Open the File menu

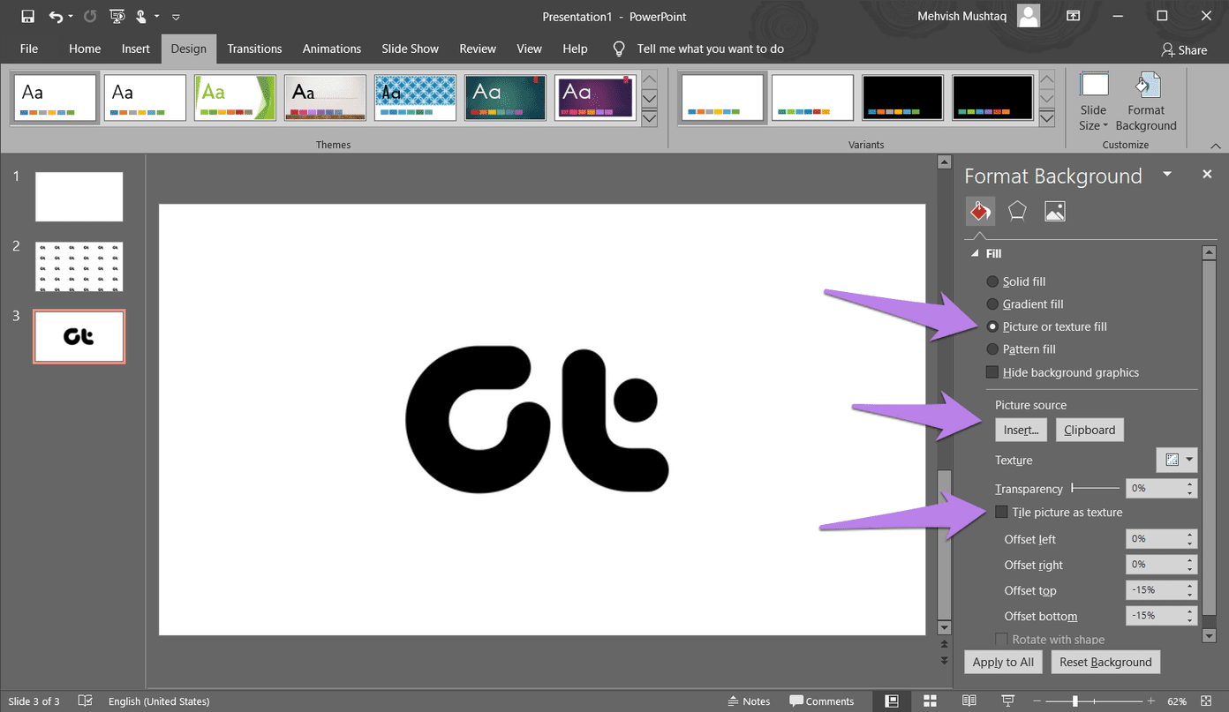point(28,49)
